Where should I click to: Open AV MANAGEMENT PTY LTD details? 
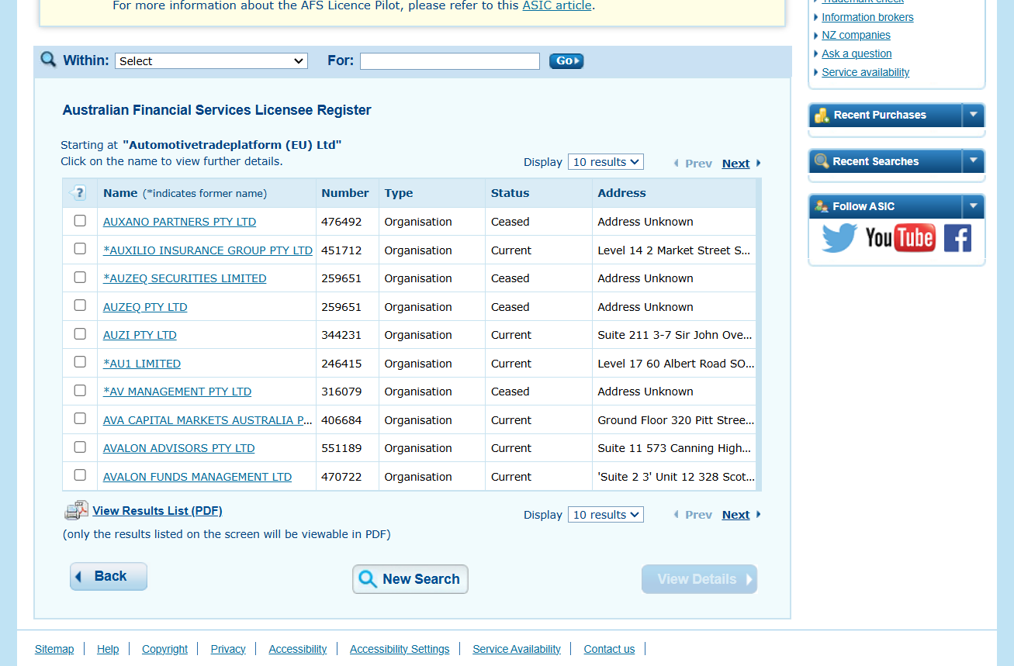pos(178,392)
